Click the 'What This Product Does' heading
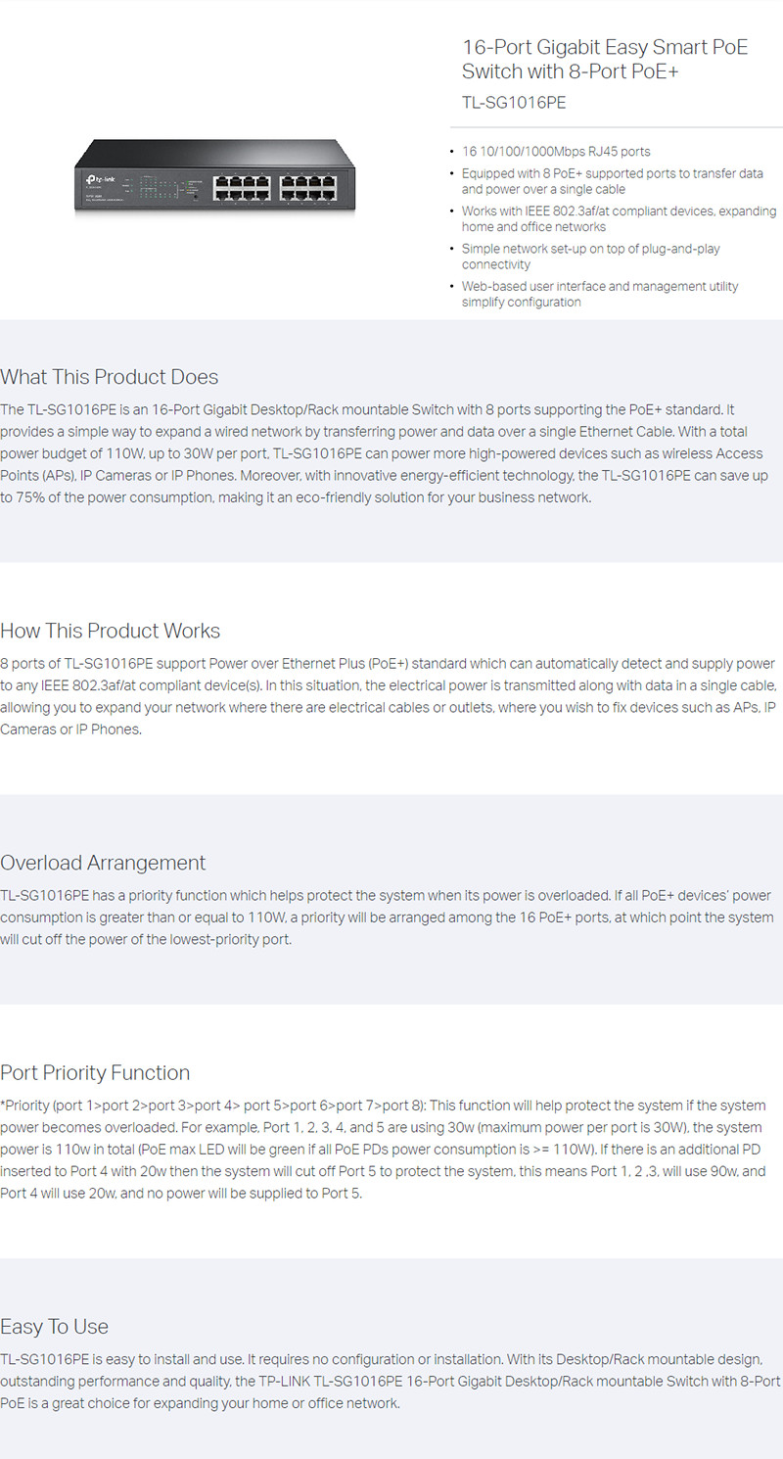The width and height of the screenshot is (783, 1459). (x=110, y=377)
